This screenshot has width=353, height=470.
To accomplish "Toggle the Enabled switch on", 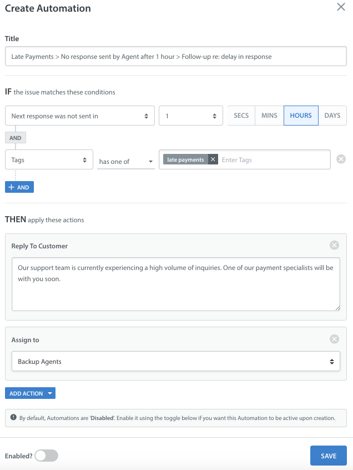I will (x=46, y=456).
